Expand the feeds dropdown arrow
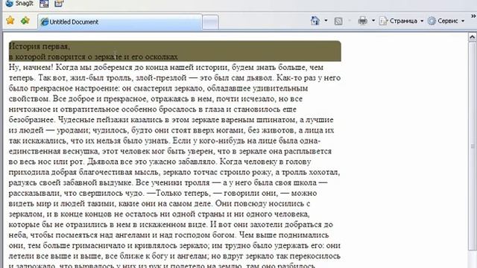The width and height of the screenshot is (477, 268). click(x=350, y=21)
